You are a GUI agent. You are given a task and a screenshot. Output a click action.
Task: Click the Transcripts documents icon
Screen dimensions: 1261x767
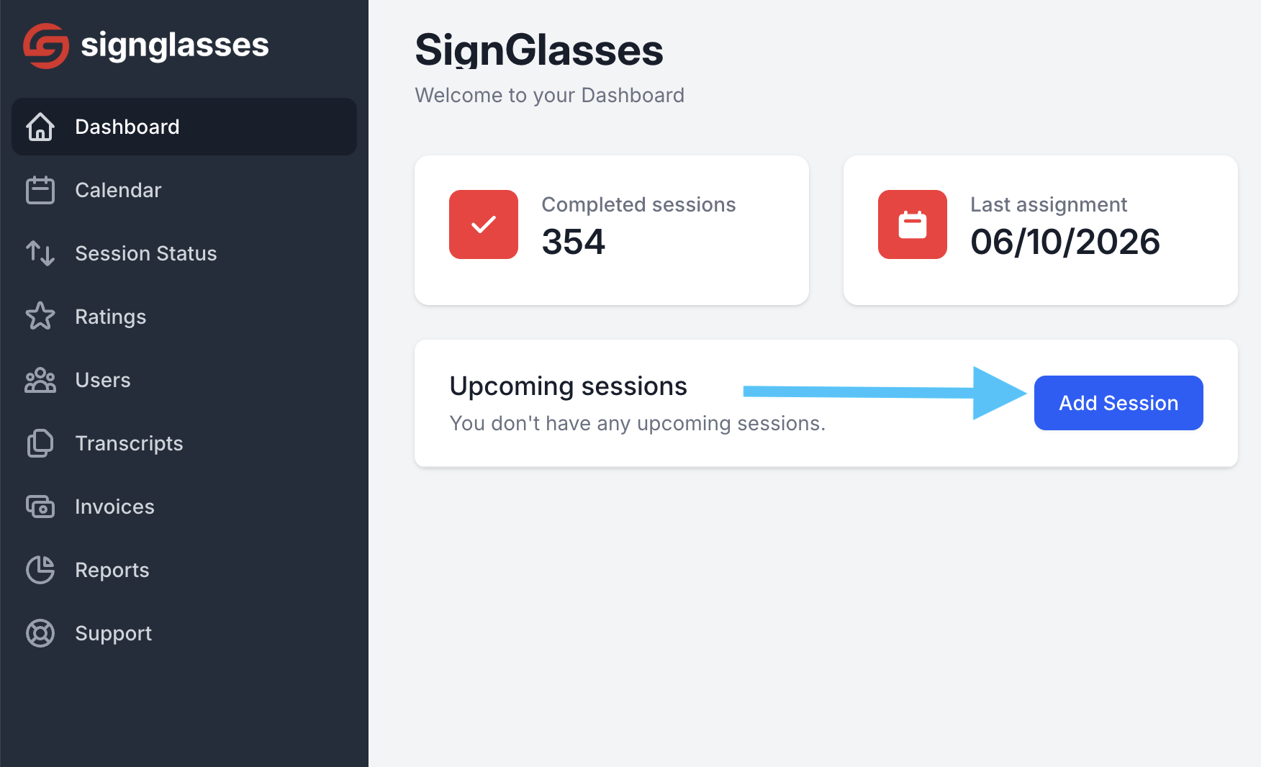point(40,443)
